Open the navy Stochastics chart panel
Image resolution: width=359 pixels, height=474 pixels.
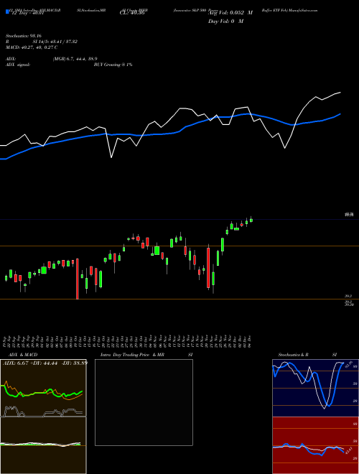pyautogui.click(x=315, y=388)
